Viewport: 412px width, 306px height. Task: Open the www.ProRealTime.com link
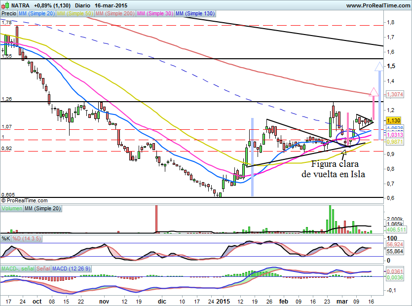(x=378, y=5)
